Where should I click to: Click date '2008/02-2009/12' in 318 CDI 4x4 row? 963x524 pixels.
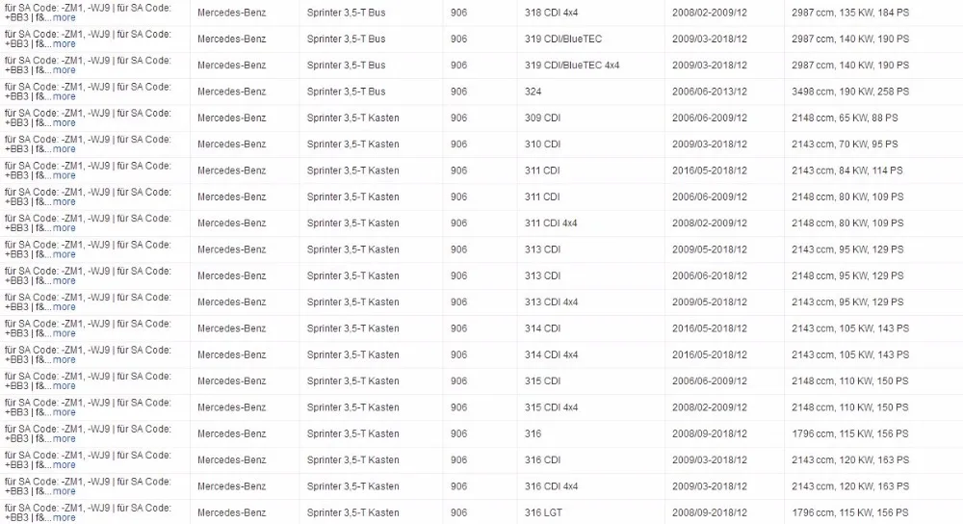710,13
